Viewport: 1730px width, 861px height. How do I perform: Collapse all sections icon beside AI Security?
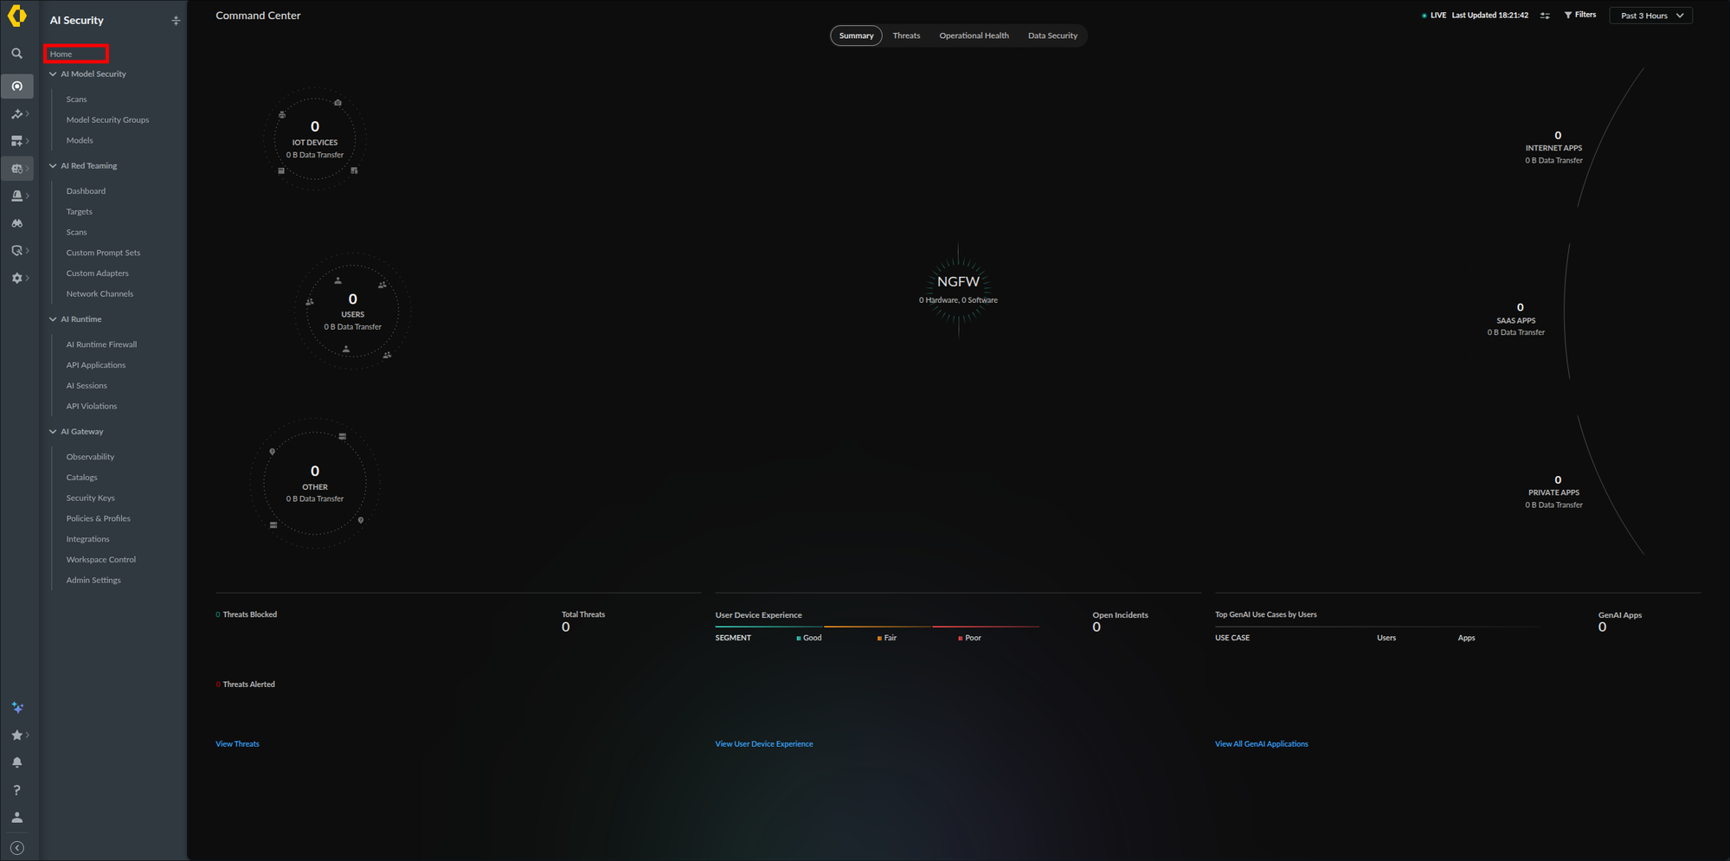[x=176, y=20]
